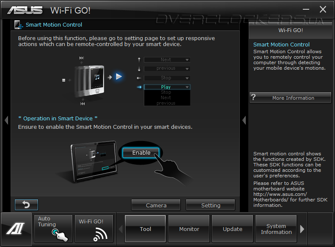Open the previous dropdown for down motion

[x=167, y=68]
